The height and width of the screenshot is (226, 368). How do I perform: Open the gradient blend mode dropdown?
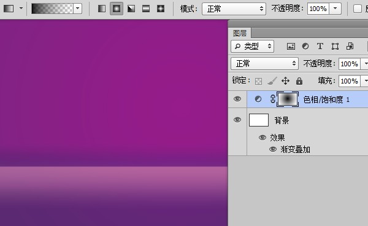[x=234, y=9]
